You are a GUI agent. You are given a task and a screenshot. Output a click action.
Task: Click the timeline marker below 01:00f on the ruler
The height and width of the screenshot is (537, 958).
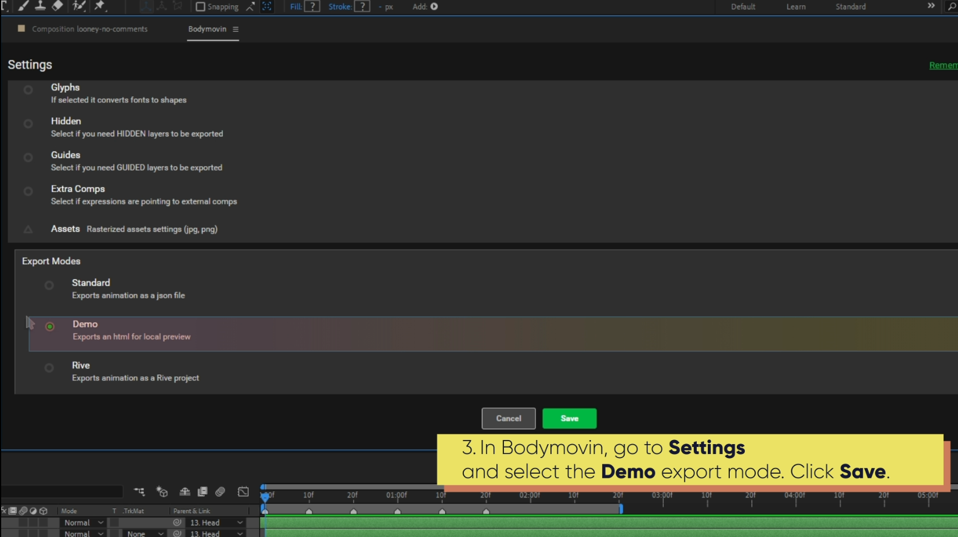coord(398,511)
